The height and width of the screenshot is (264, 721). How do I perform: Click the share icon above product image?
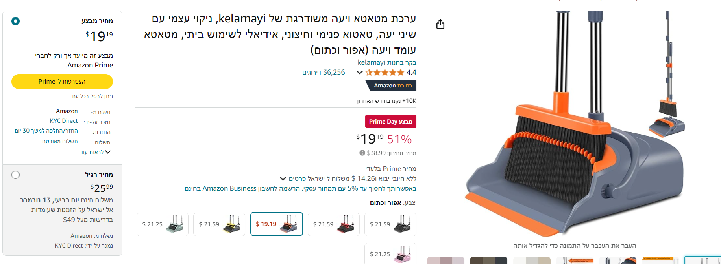[440, 24]
